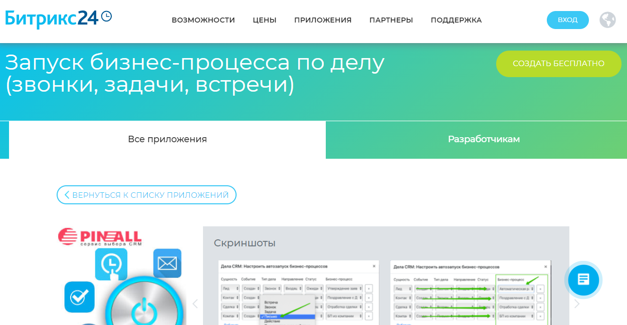The height and width of the screenshot is (325, 627).
Task: Open ЦЕНЫ menu item
Action: point(265,20)
